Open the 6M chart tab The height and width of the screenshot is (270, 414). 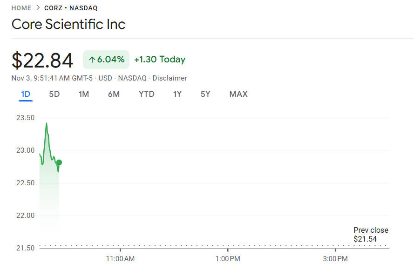click(x=114, y=94)
